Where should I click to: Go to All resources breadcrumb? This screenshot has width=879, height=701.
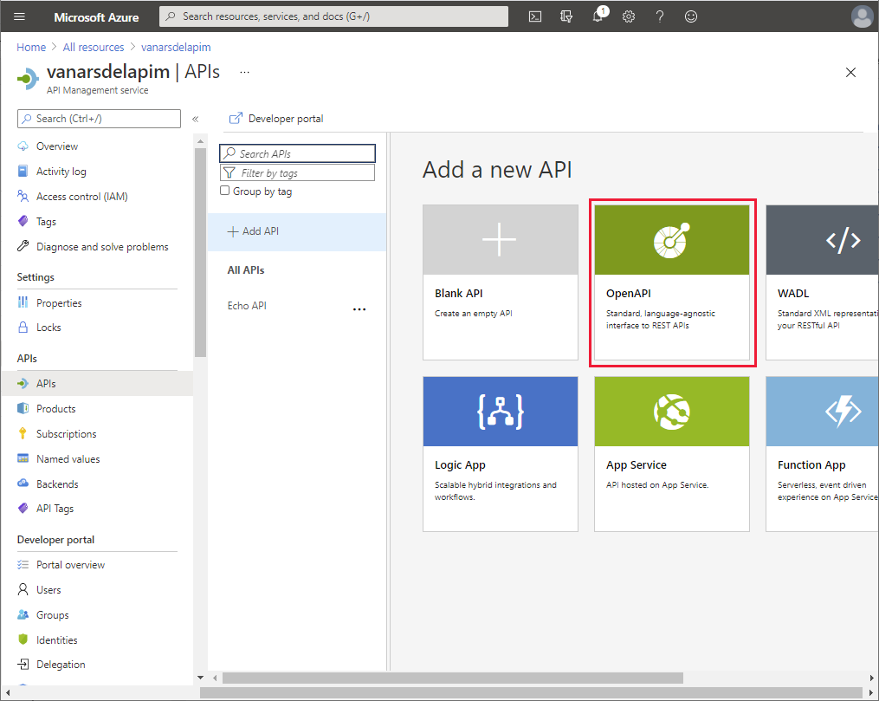(93, 47)
